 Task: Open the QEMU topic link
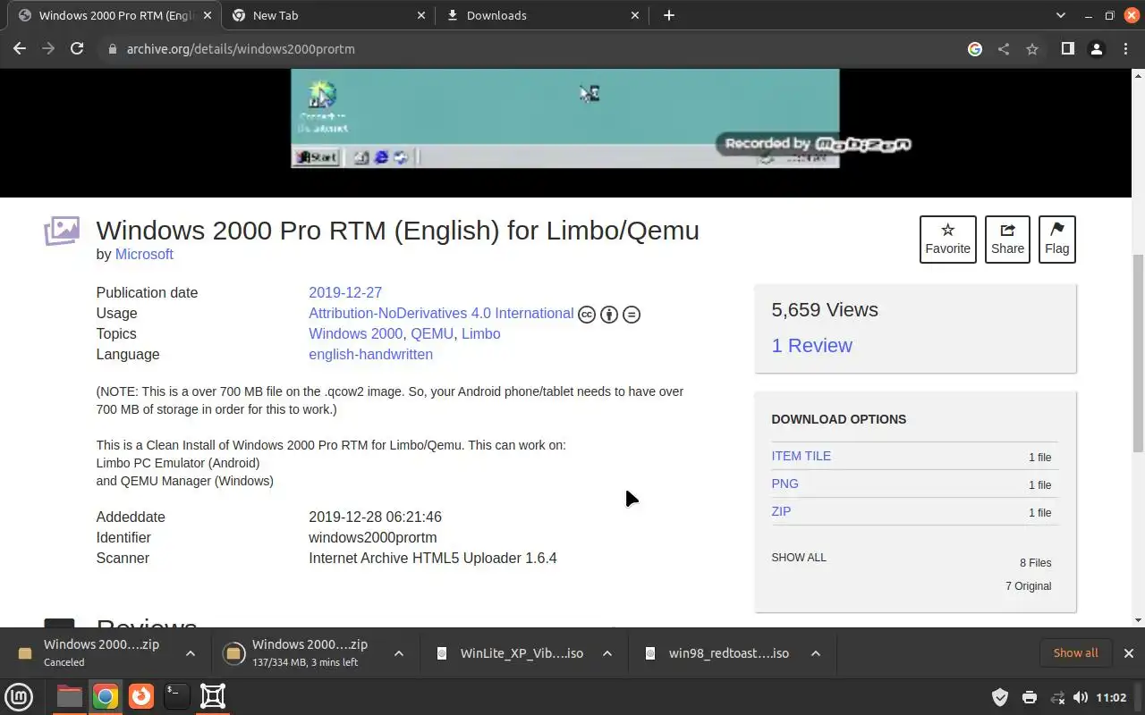coord(432,333)
